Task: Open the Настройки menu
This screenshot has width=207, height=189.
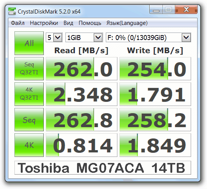Action: click(x=44, y=23)
